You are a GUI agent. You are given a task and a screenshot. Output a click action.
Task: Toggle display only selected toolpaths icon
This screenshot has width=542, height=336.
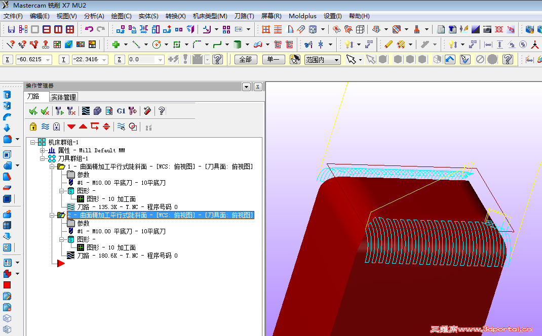pos(121,127)
